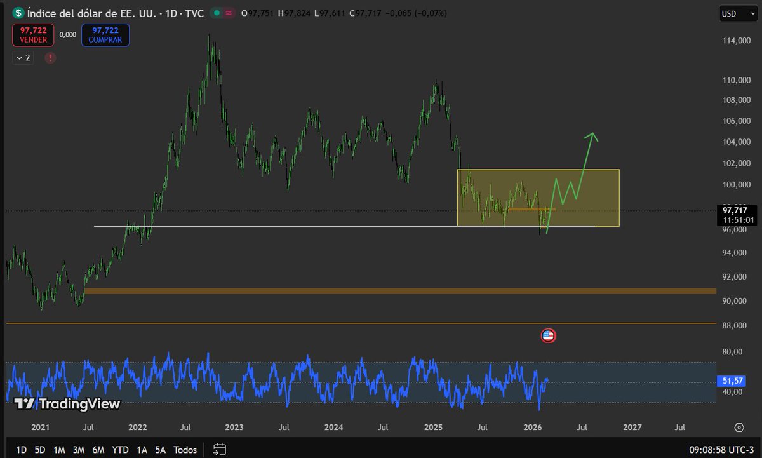Select the 5A time range

(x=160, y=450)
